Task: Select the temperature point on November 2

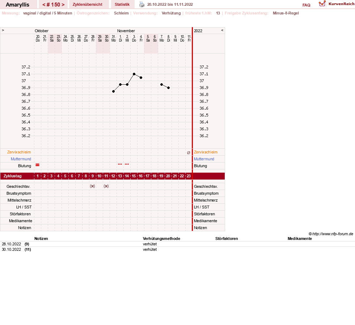Action: 127,84
